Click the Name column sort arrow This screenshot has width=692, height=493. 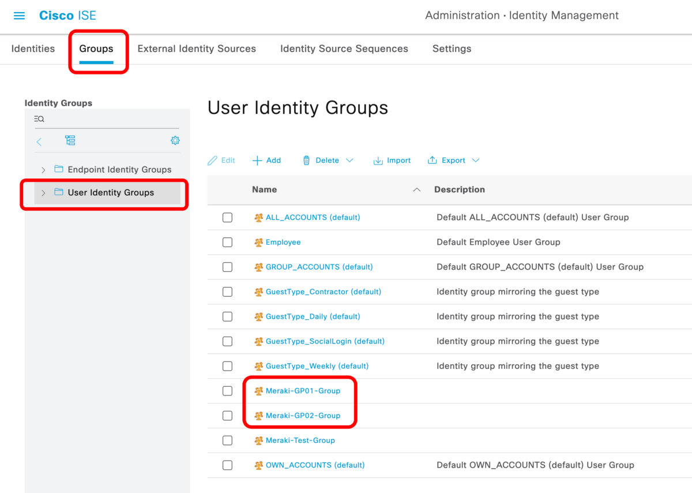[416, 189]
